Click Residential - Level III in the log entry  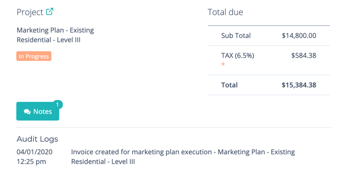[x=103, y=162]
